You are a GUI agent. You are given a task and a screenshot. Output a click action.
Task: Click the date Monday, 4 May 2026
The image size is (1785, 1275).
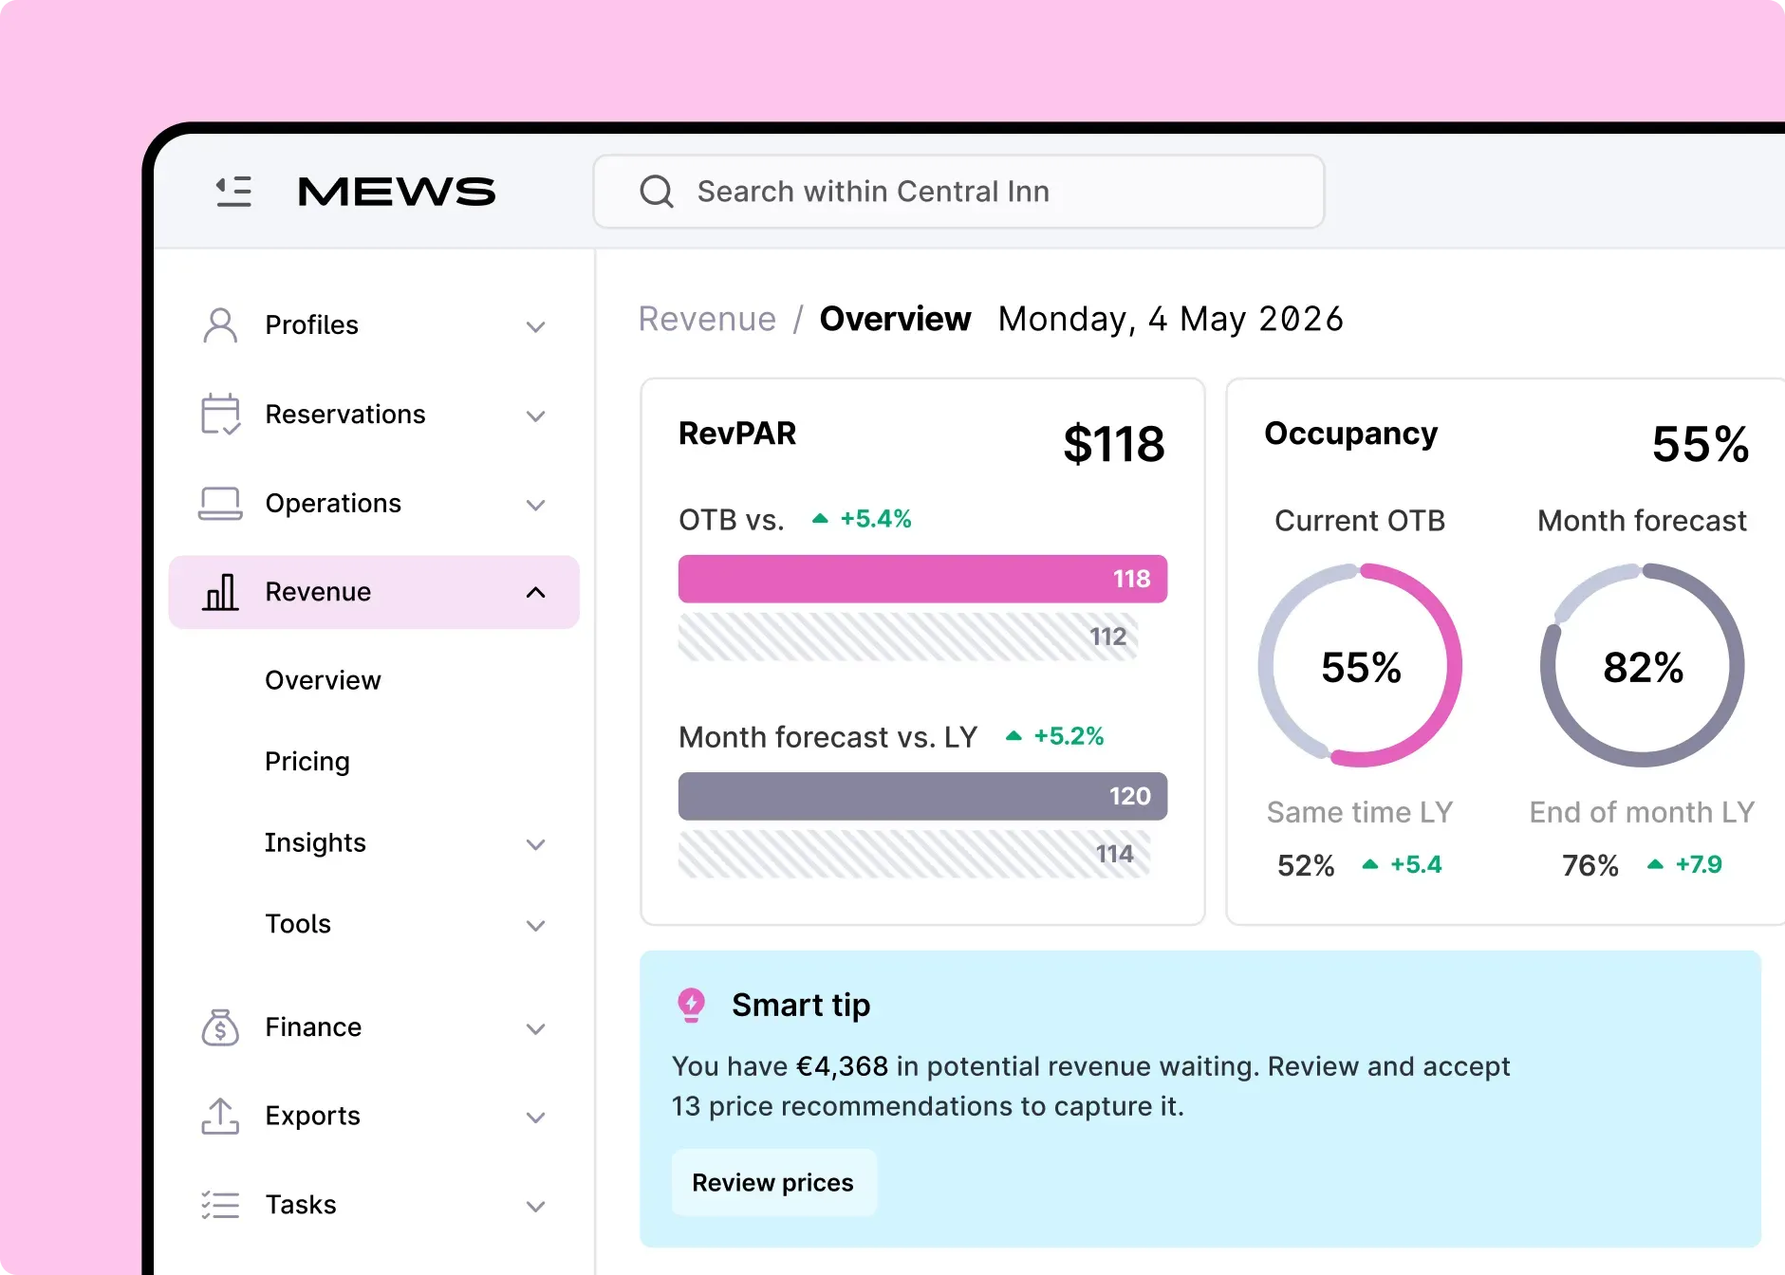point(1171,320)
